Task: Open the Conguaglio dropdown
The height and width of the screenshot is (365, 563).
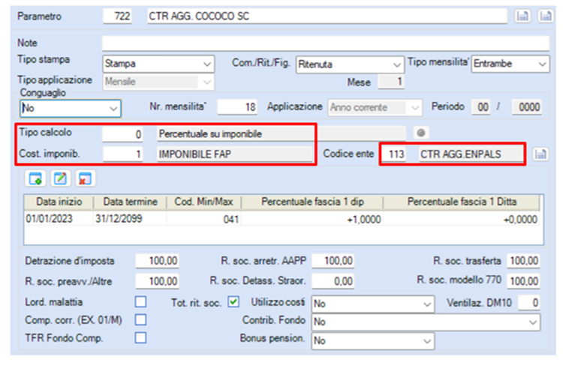Action: [71, 108]
